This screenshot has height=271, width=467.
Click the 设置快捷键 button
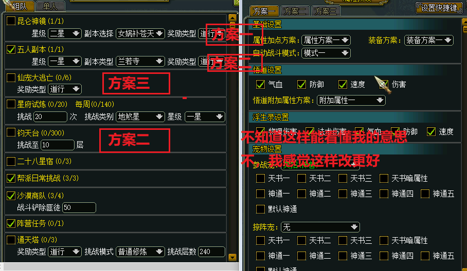[x=439, y=7]
